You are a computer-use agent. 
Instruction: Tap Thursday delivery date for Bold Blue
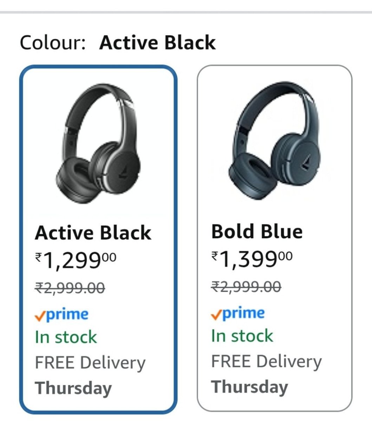point(249,387)
